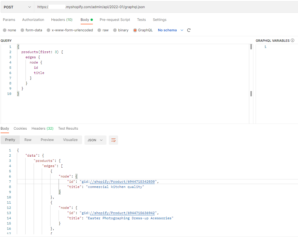Switch to Test Results tab

(68, 128)
